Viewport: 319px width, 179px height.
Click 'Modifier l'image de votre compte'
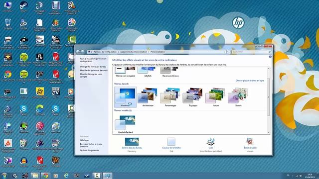pos(91,75)
